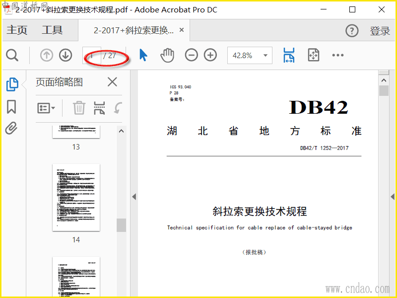The height and width of the screenshot is (298, 397).
Task: Click the 登录 sign-in link
Action: pos(380,31)
